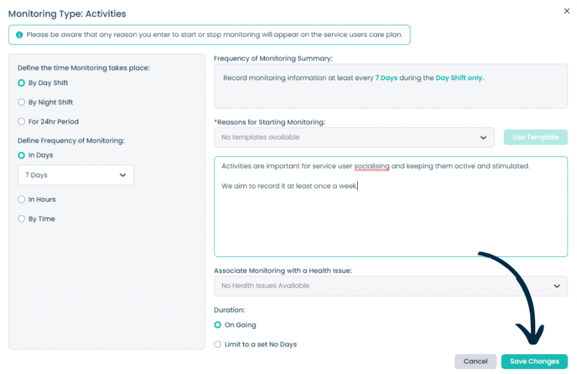Screen dimensions: 577x374
Task: Click the highlighted 7 Days summary text
Action: point(386,78)
